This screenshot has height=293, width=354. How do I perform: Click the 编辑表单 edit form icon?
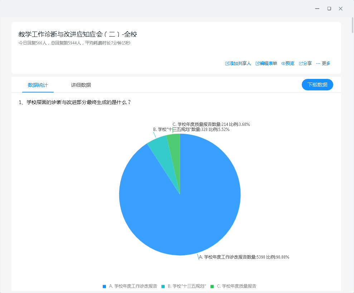click(x=257, y=63)
